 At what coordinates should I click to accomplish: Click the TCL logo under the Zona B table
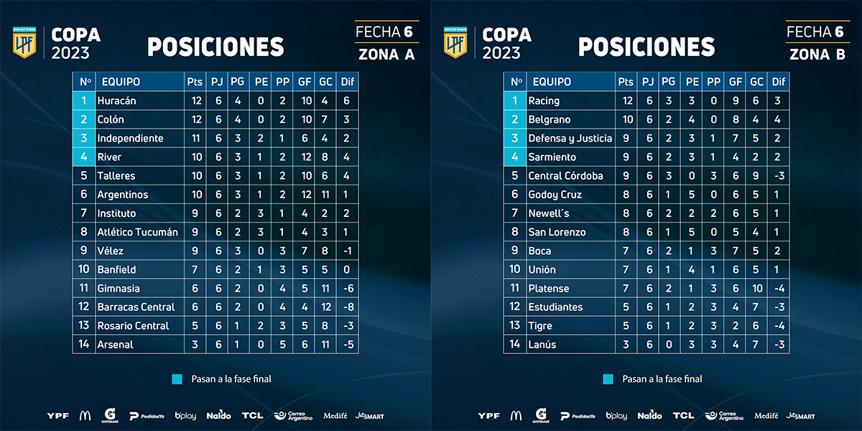point(683,415)
